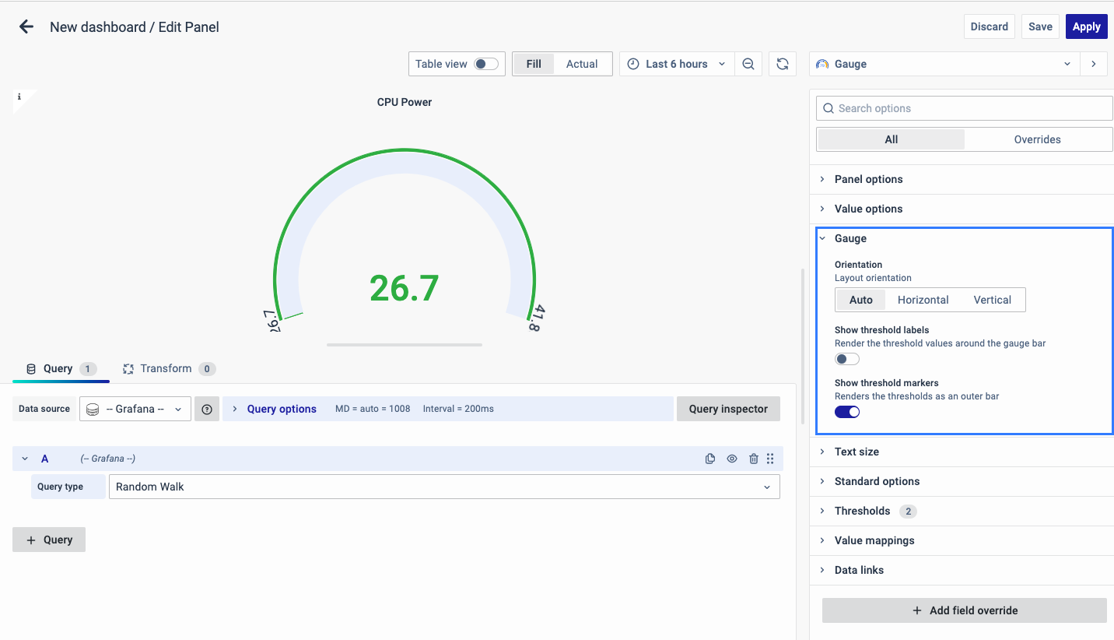Image resolution: width=1114 pixels, height=640 pixels.
Task: Click the refresh dashboard icon
Action: [783, 64]
